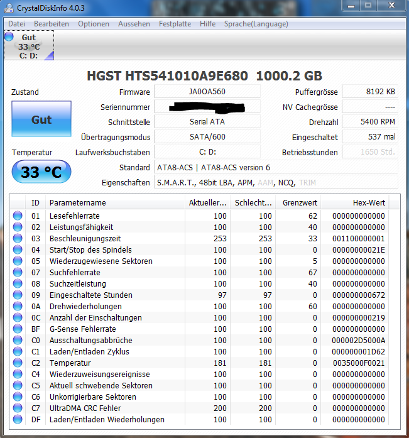Click the Grenzwert column header

[x=298, y=202]
